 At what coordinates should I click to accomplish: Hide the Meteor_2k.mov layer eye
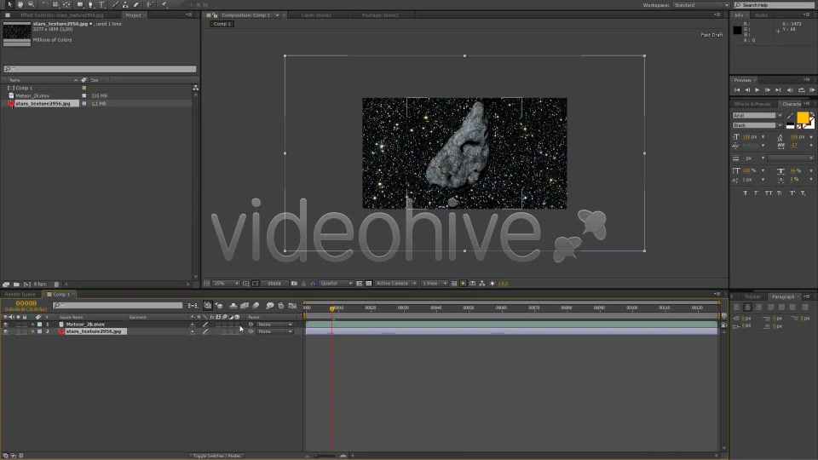point(6,325)
